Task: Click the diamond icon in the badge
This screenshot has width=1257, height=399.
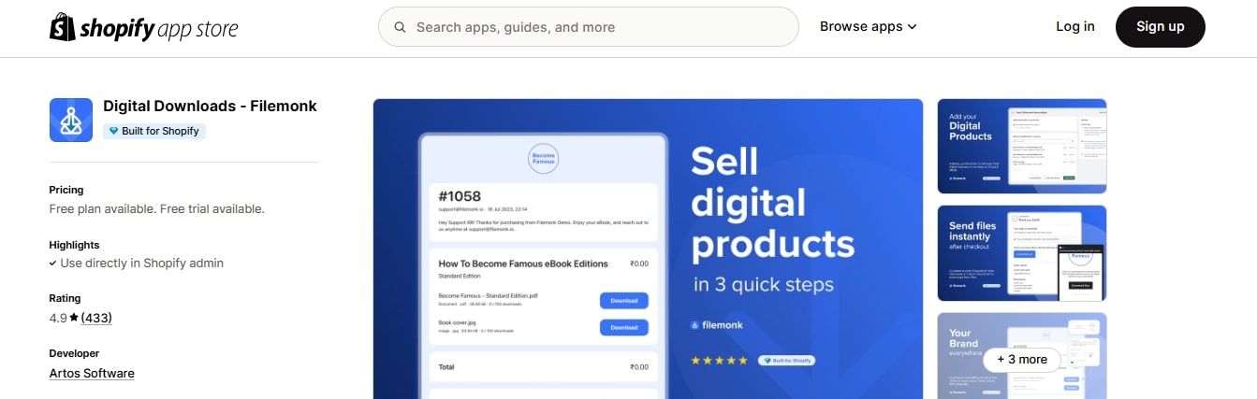Action: coord(114,131)
